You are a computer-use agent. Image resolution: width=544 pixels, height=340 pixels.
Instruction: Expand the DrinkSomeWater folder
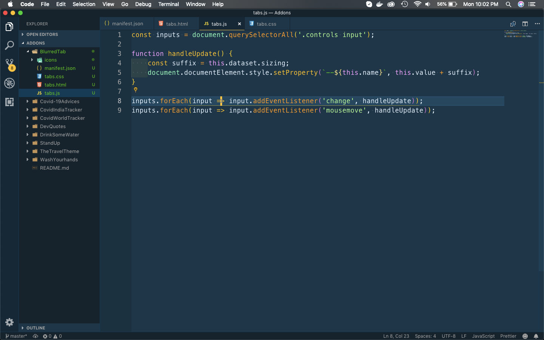coord(59,134)
